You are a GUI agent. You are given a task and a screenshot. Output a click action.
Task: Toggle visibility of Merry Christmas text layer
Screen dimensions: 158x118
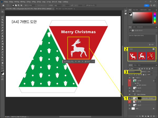(130, 94)
